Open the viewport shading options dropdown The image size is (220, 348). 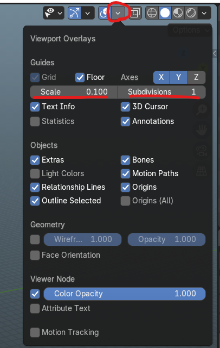tap(204, 13)
